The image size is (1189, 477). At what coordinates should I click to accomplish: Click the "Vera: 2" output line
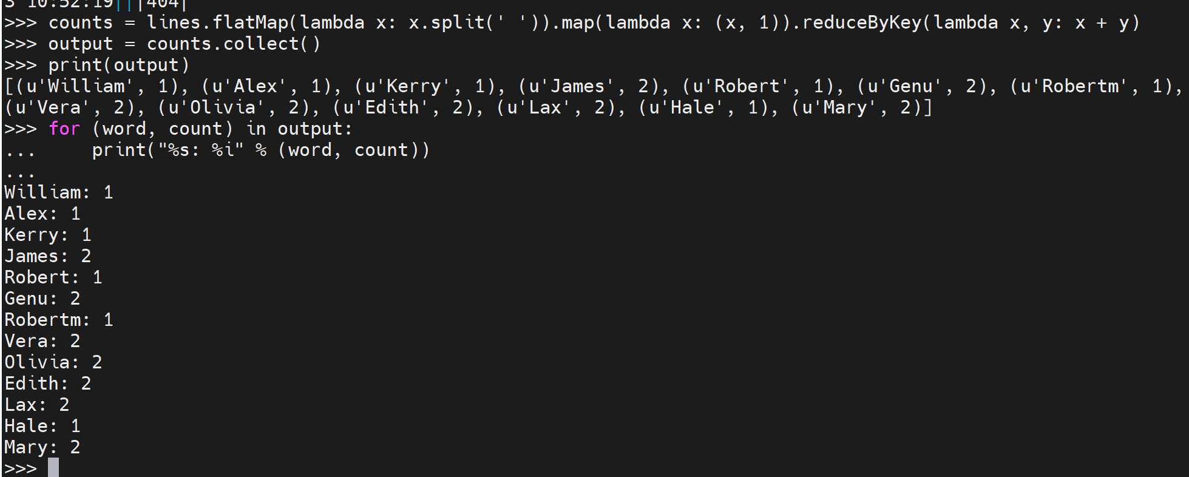42,341
